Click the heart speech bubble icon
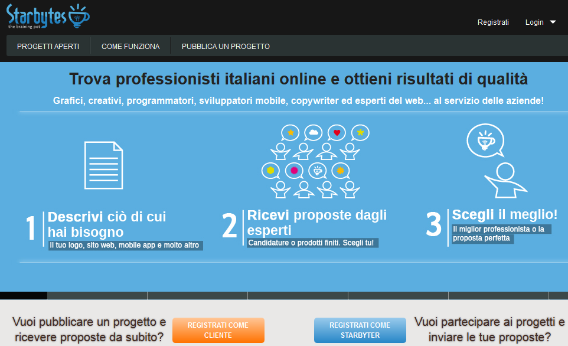 [337, 132]
